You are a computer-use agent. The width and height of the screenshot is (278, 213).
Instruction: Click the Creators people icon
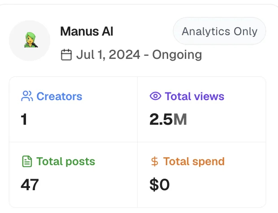27,96
